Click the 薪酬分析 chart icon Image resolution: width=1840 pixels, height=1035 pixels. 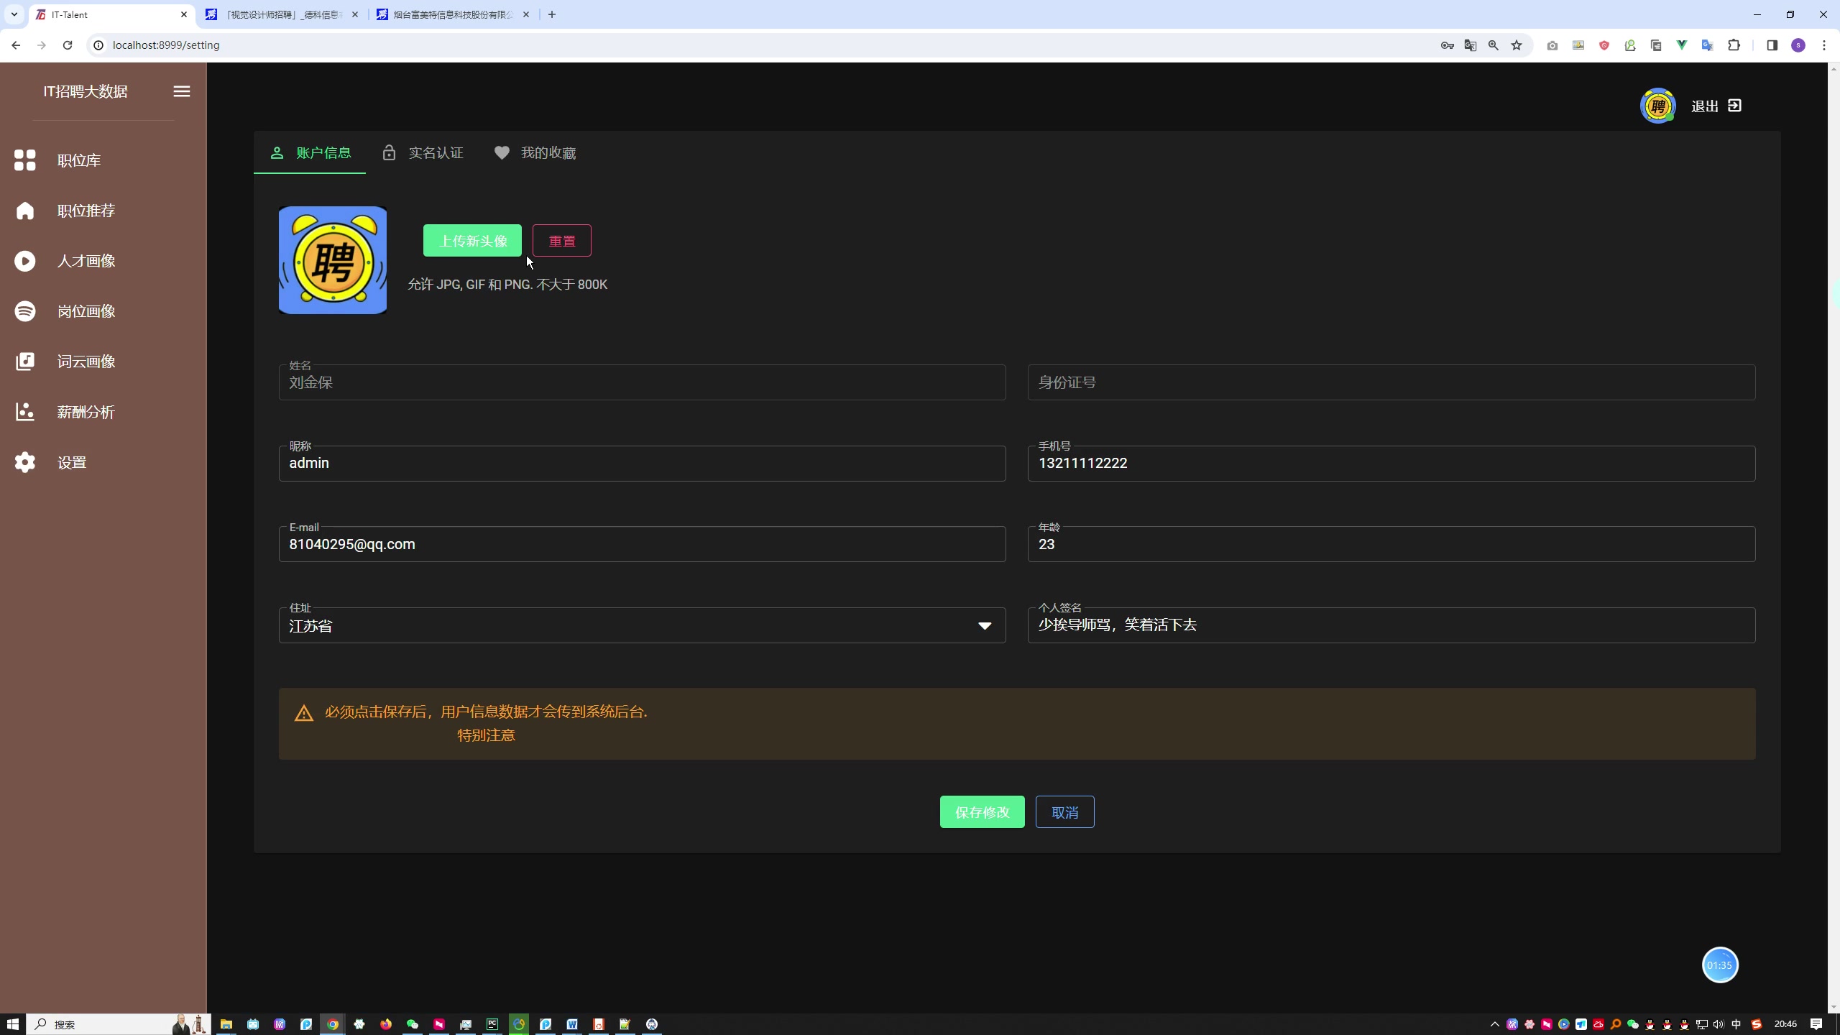click(x=24, y=412)
